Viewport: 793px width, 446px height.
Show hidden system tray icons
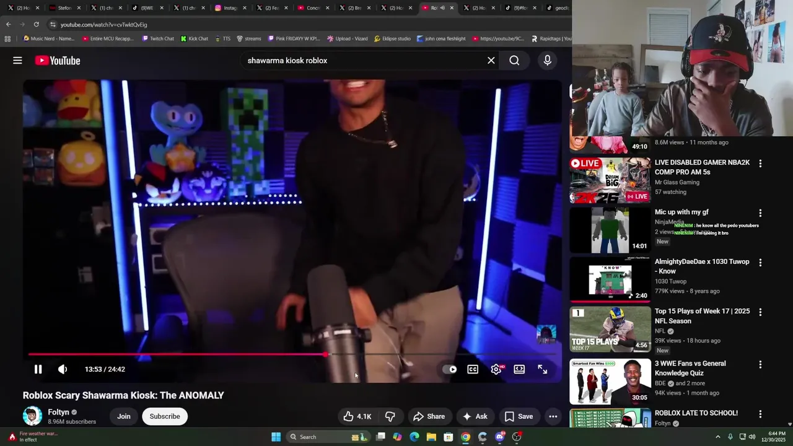(718, 437)
